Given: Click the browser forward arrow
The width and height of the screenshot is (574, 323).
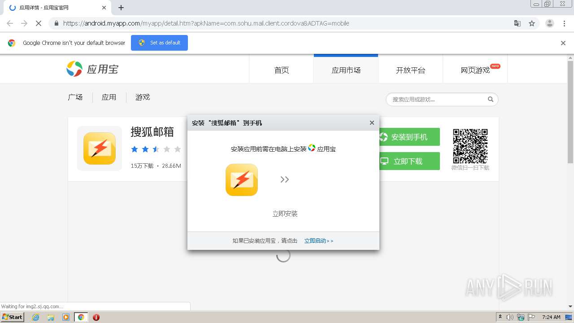Looking at the screenshot, I should pyautogui.click(x=24, y=23).
